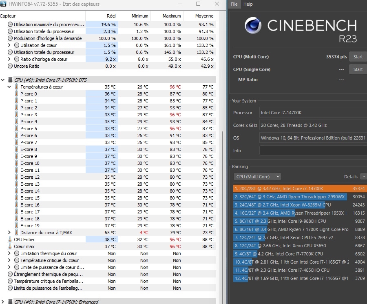Viewport: 367px width, 304px height.
Task: Expand Distance du cœur à TjMAX
Action: click(x=9, y=233)
